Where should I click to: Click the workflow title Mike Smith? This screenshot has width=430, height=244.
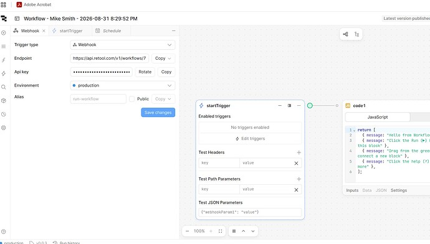pyautogui.click(x=80, y=19)
